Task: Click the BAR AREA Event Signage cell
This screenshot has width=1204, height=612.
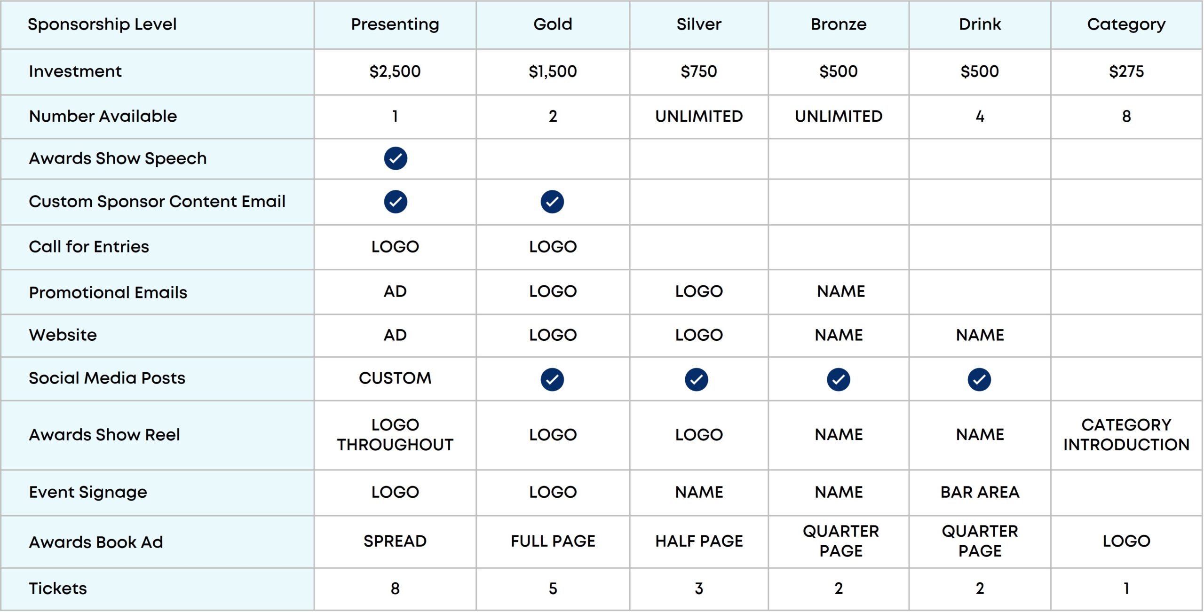Action: (x=980, y=492)
